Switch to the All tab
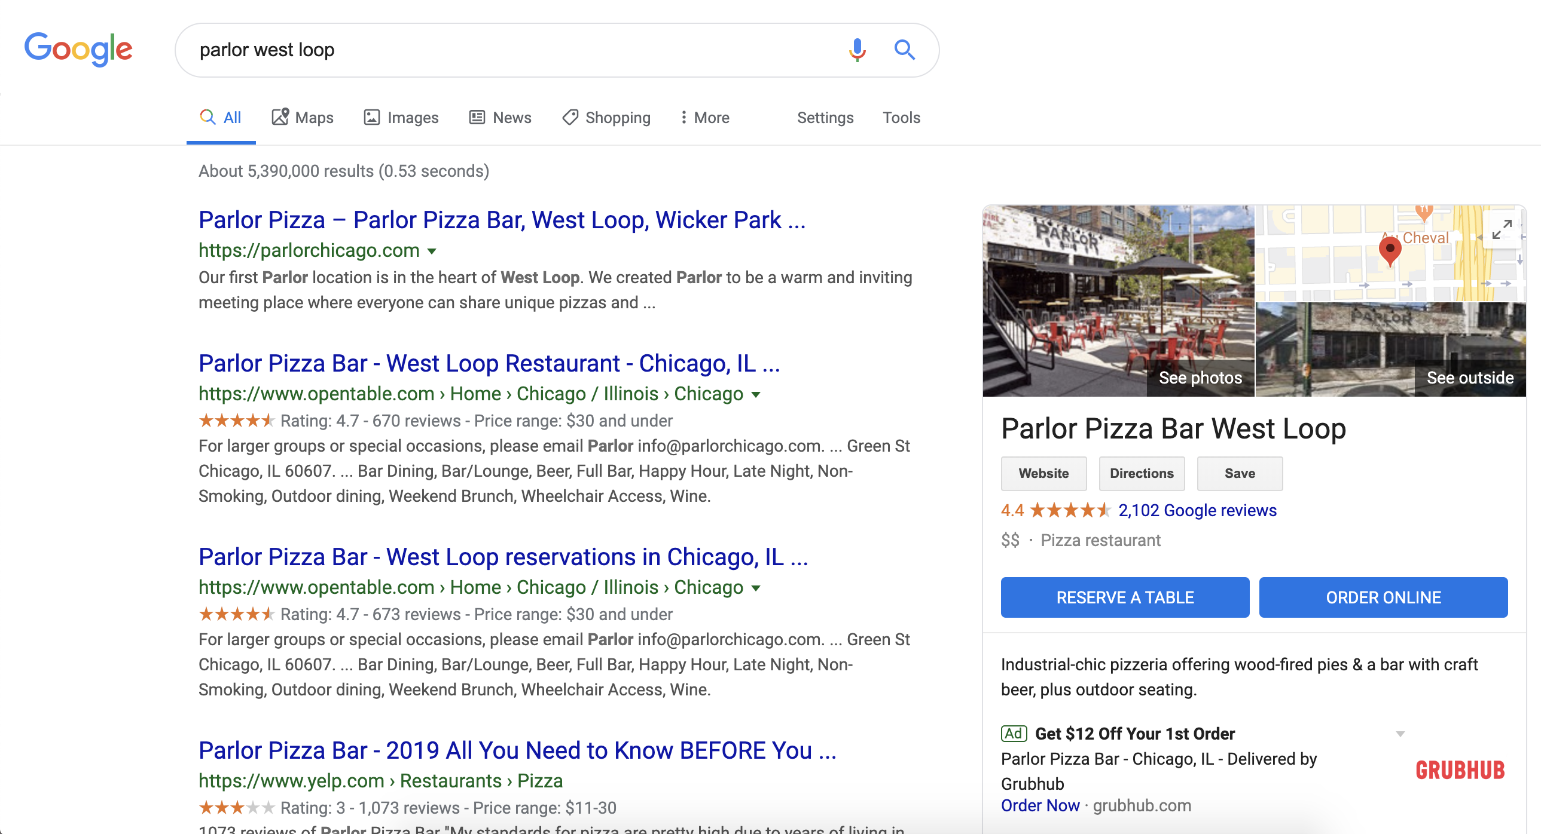Image resolution: width=1541 pixels, height=834 pixels. click(221, 117)
